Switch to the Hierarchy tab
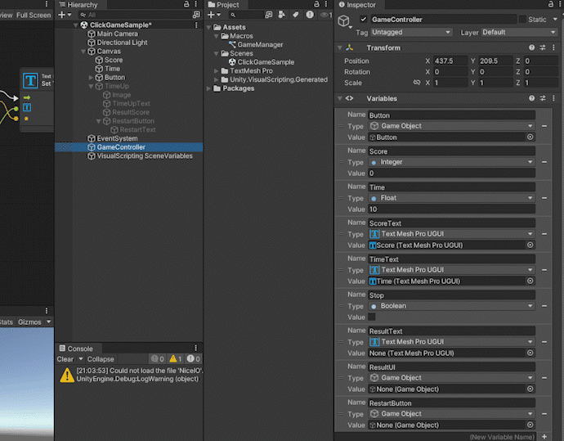This screenshot has width=564, height=441. pos(78,5)
